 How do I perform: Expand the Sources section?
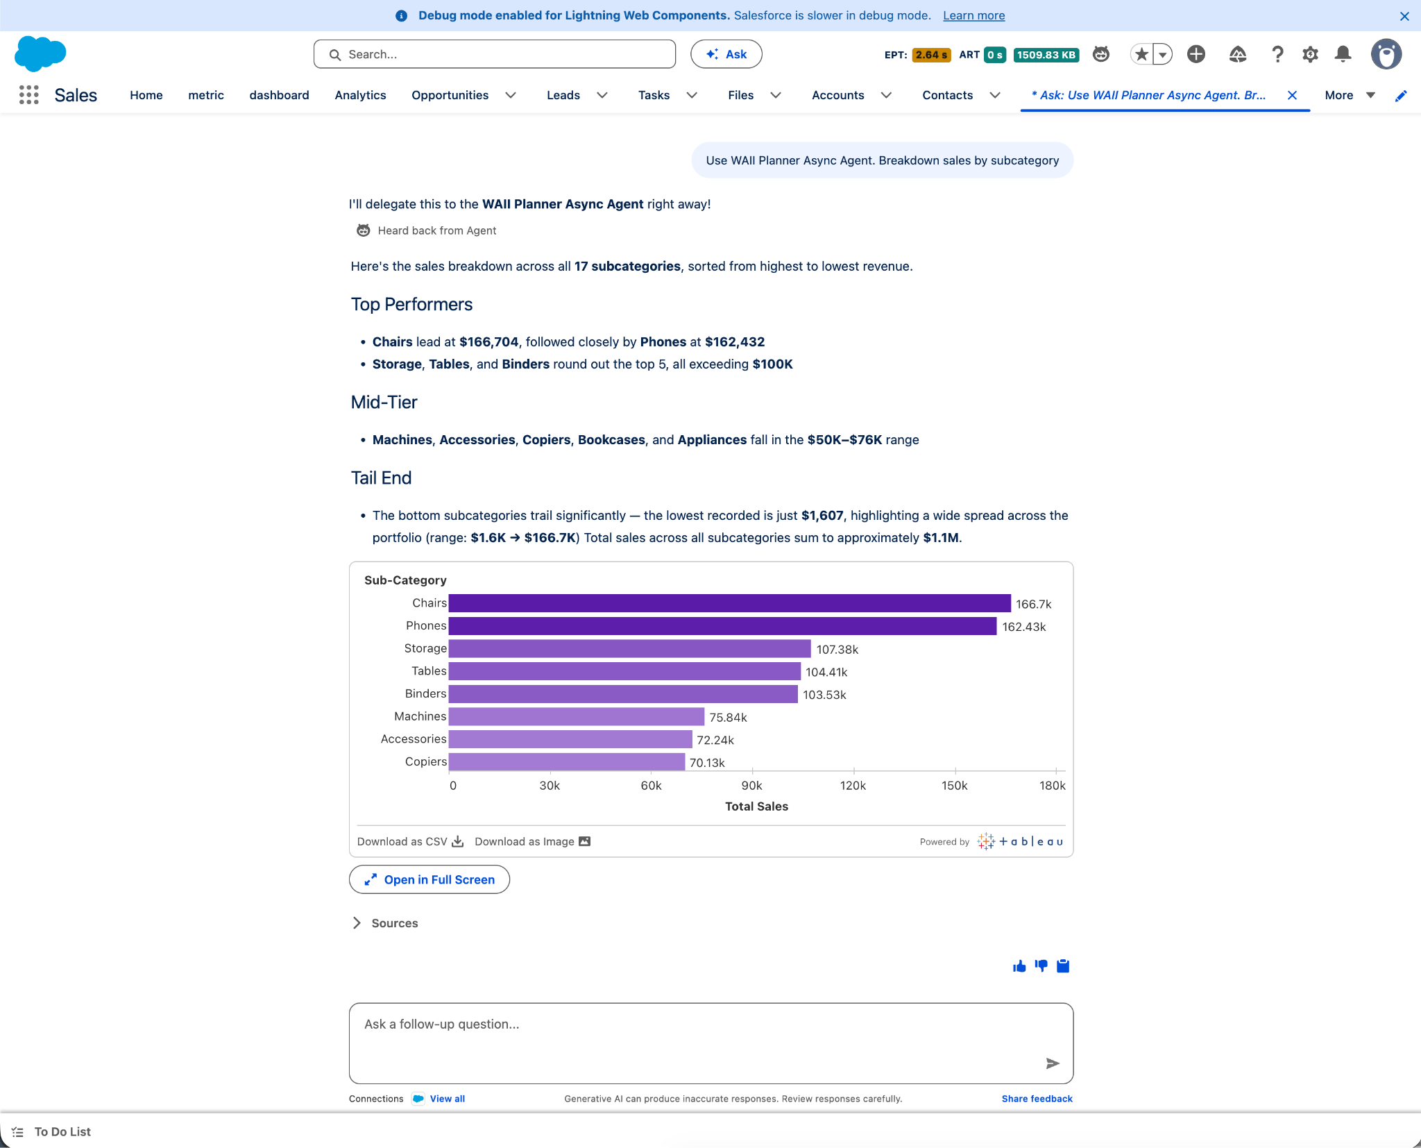(385, 923)
